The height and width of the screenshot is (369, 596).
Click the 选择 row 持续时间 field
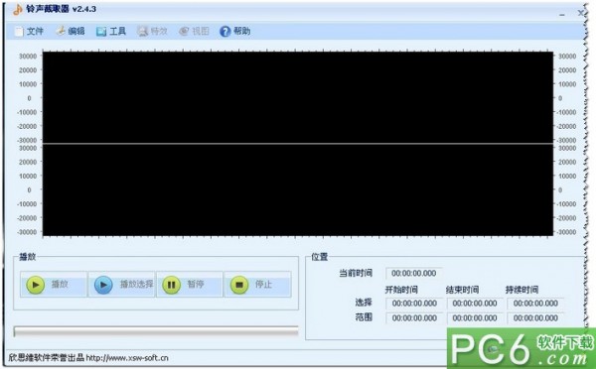535,304
